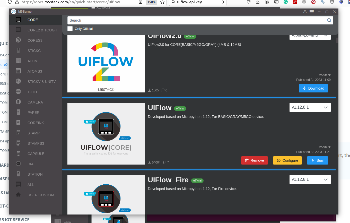Screen dimensions: 350x223
Task: Configure the UIFlow firmware
Action: tap(287, 160)
